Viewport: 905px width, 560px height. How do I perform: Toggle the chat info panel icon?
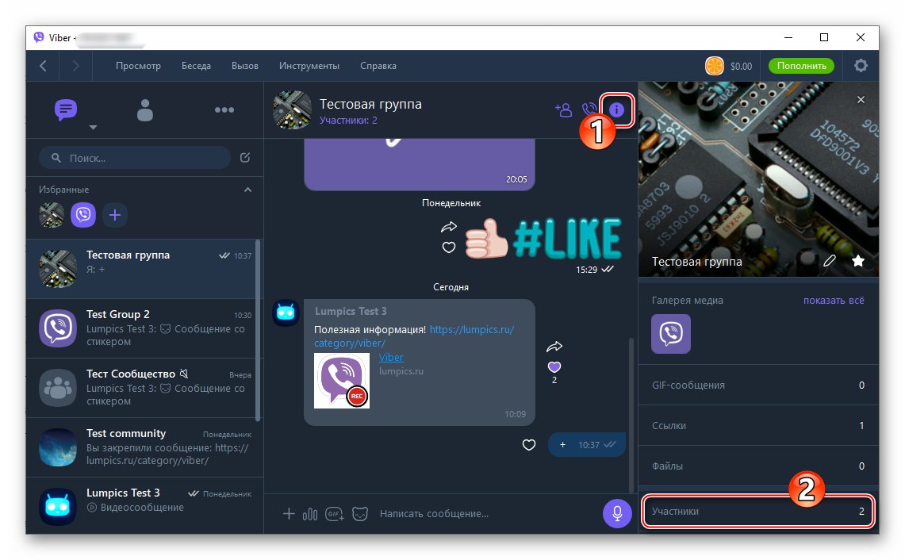tap(616, 109)
